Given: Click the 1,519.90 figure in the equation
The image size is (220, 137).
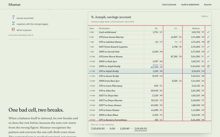Looking at the screenshot, I should pyautogui.click(x=124, y=129).
